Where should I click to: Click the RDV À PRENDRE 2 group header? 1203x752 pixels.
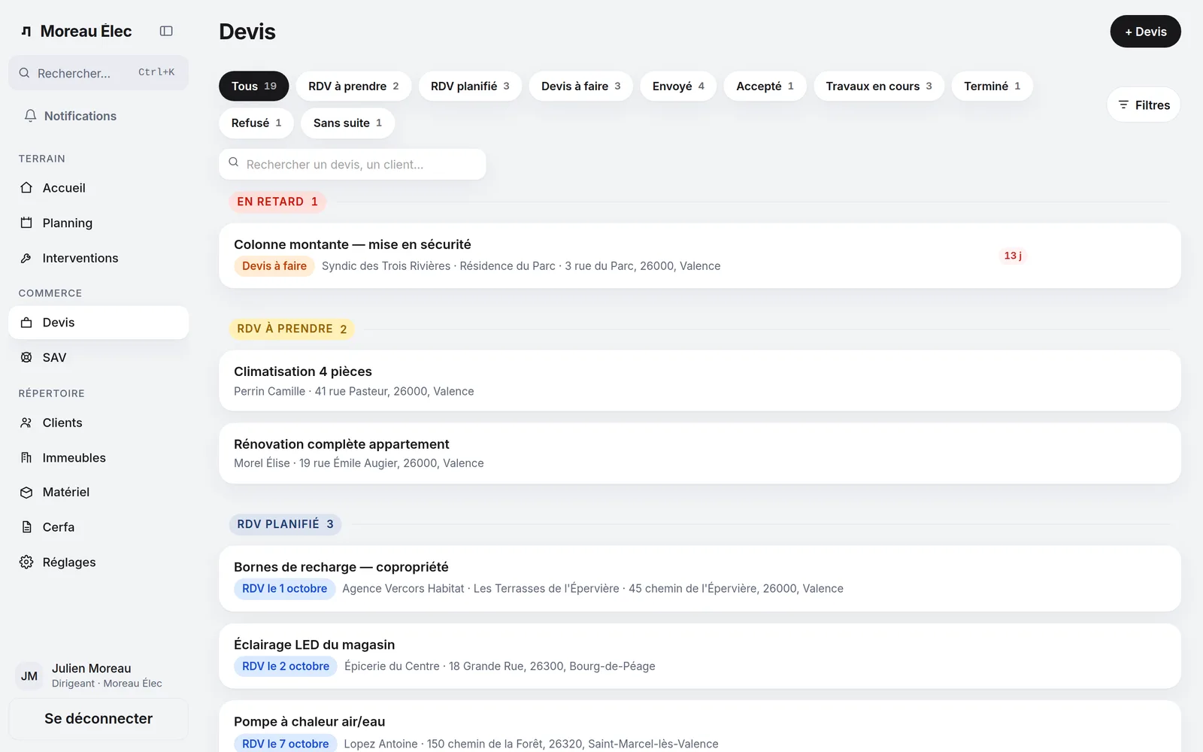[x=292, y=329]
